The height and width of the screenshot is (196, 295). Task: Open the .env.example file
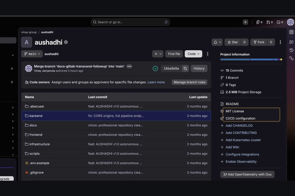pyautogui.click(x=39, y=163)
